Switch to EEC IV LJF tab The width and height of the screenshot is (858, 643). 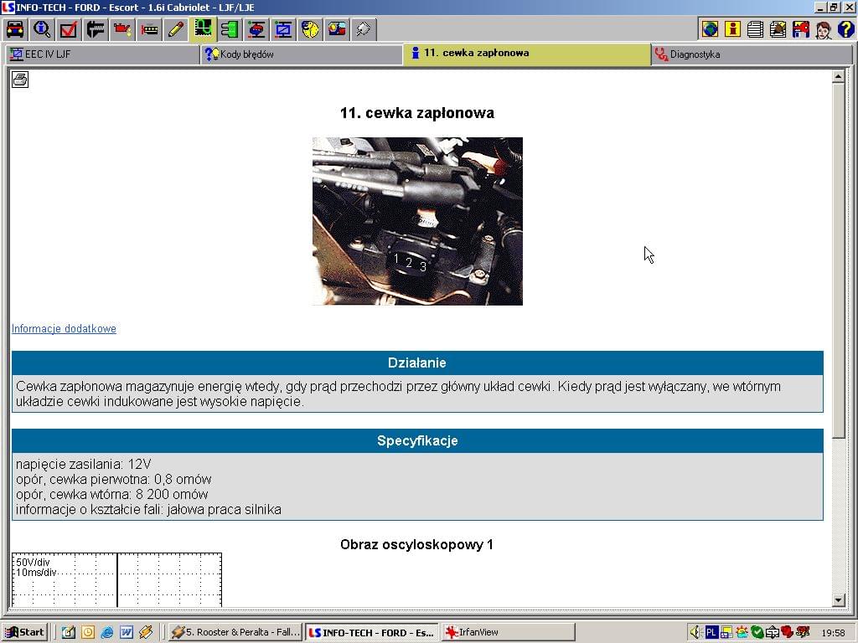[102, 54]
